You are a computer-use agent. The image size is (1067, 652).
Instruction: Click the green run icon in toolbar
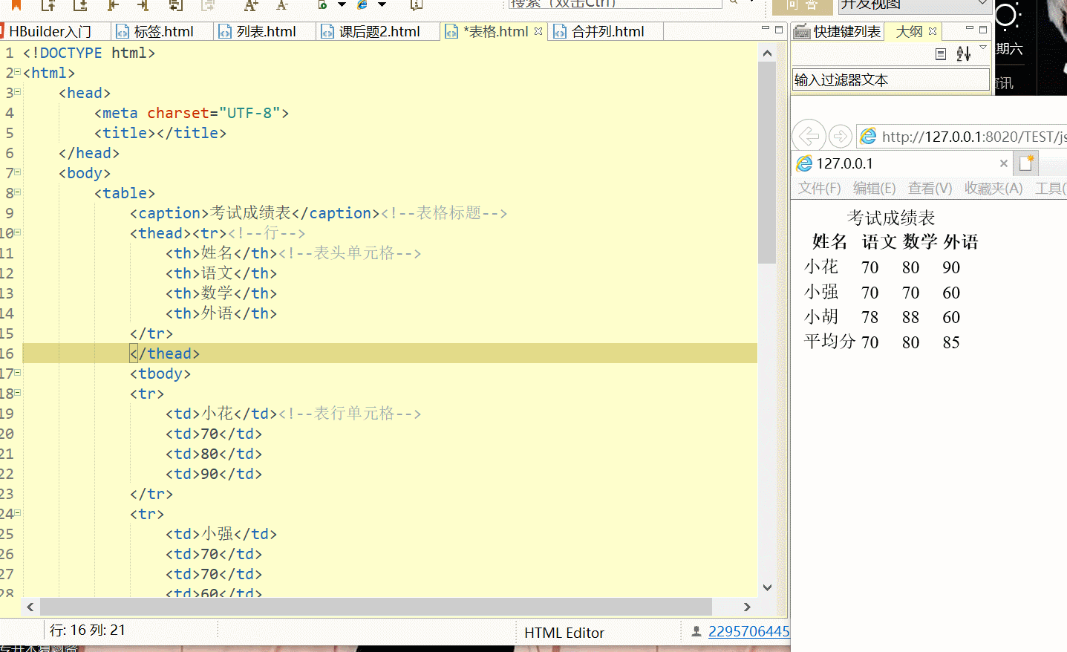[x=323, y=4]
